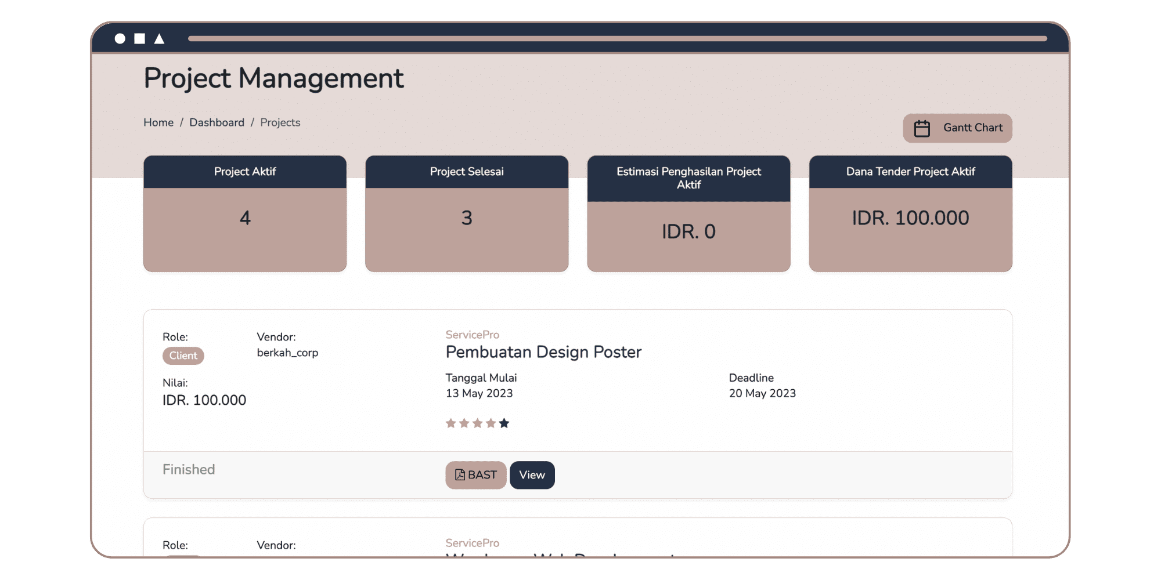1161x580 pixels.
Task: Click the second rating star
Action: coord(464,423)
